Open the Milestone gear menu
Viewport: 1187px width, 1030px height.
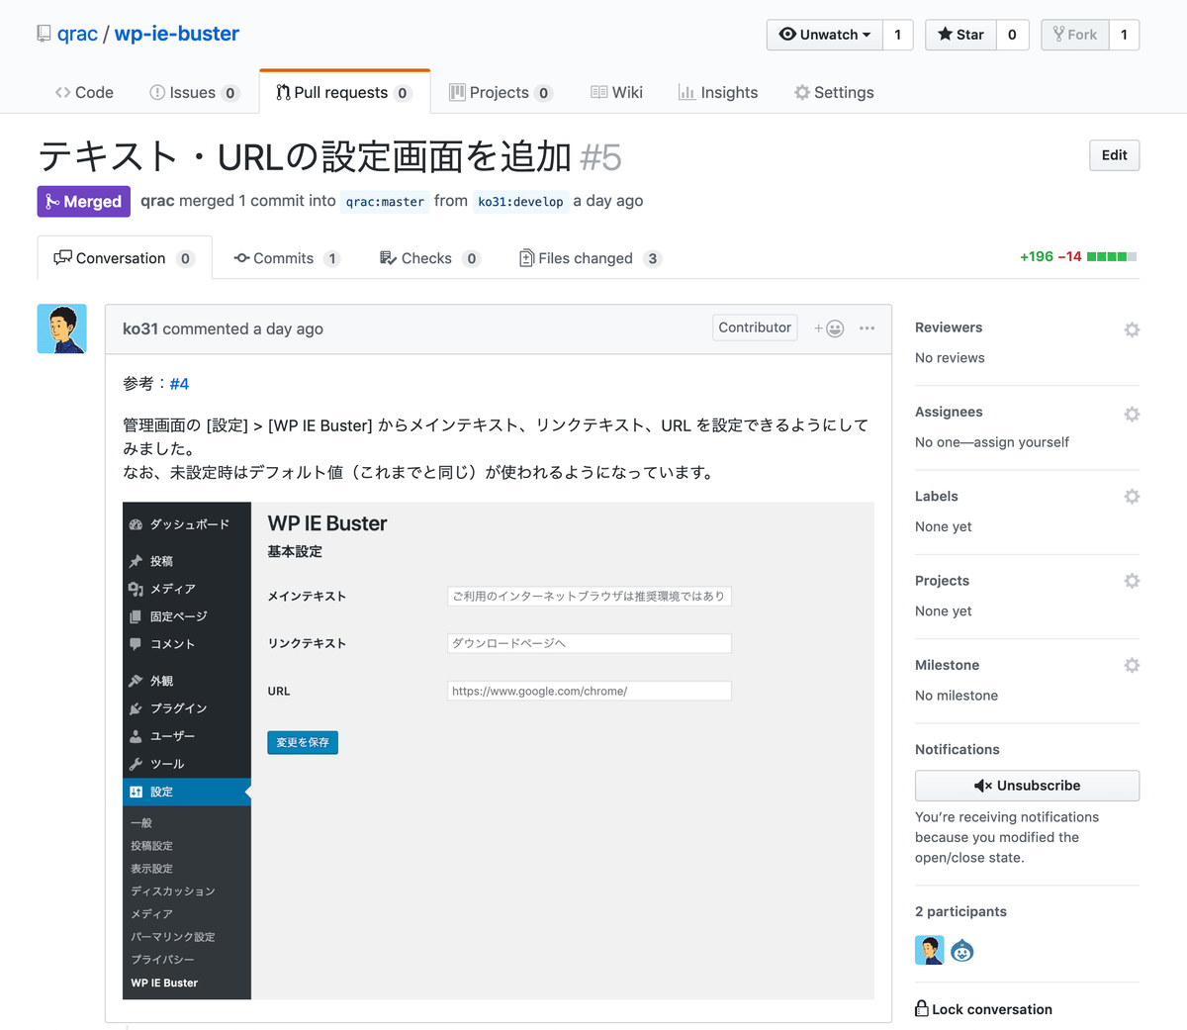(x=1132, y=666)
